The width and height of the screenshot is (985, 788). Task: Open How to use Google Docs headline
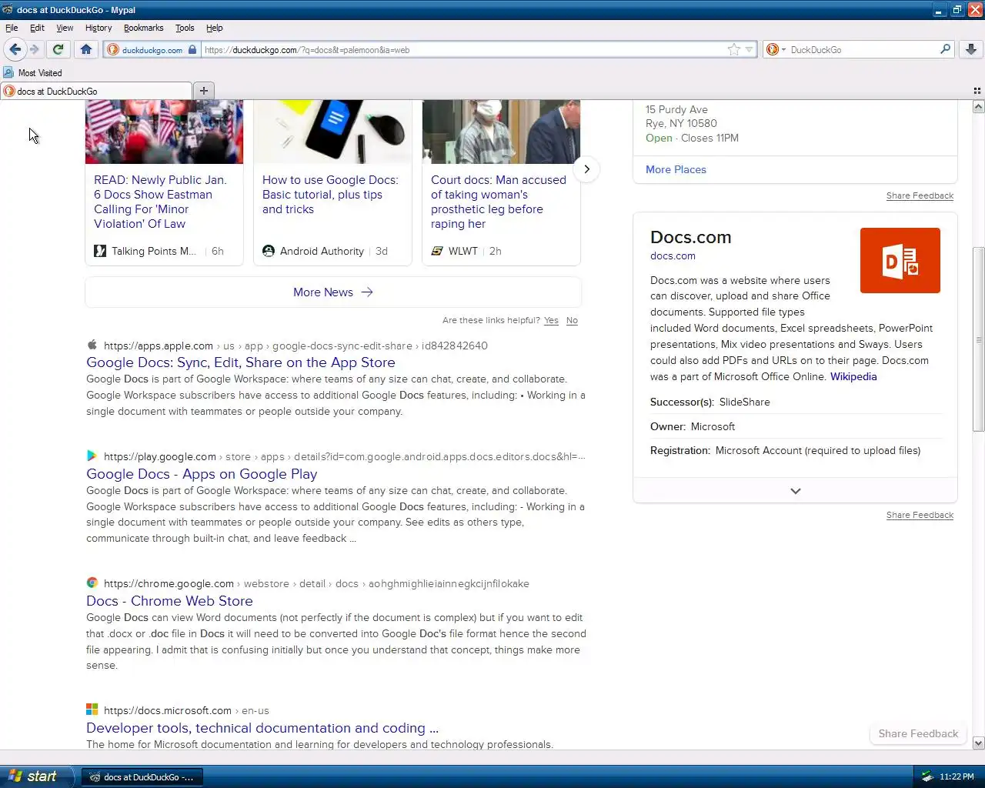pyautogui.click(x=330, y=195)
